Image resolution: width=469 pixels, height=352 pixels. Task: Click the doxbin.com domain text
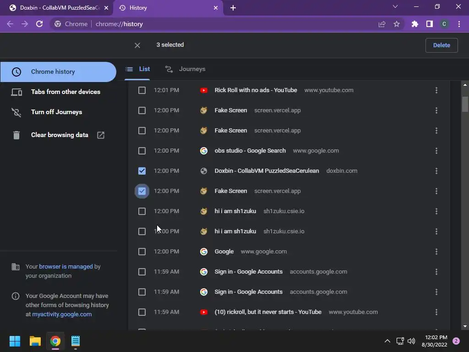point(342,171)
